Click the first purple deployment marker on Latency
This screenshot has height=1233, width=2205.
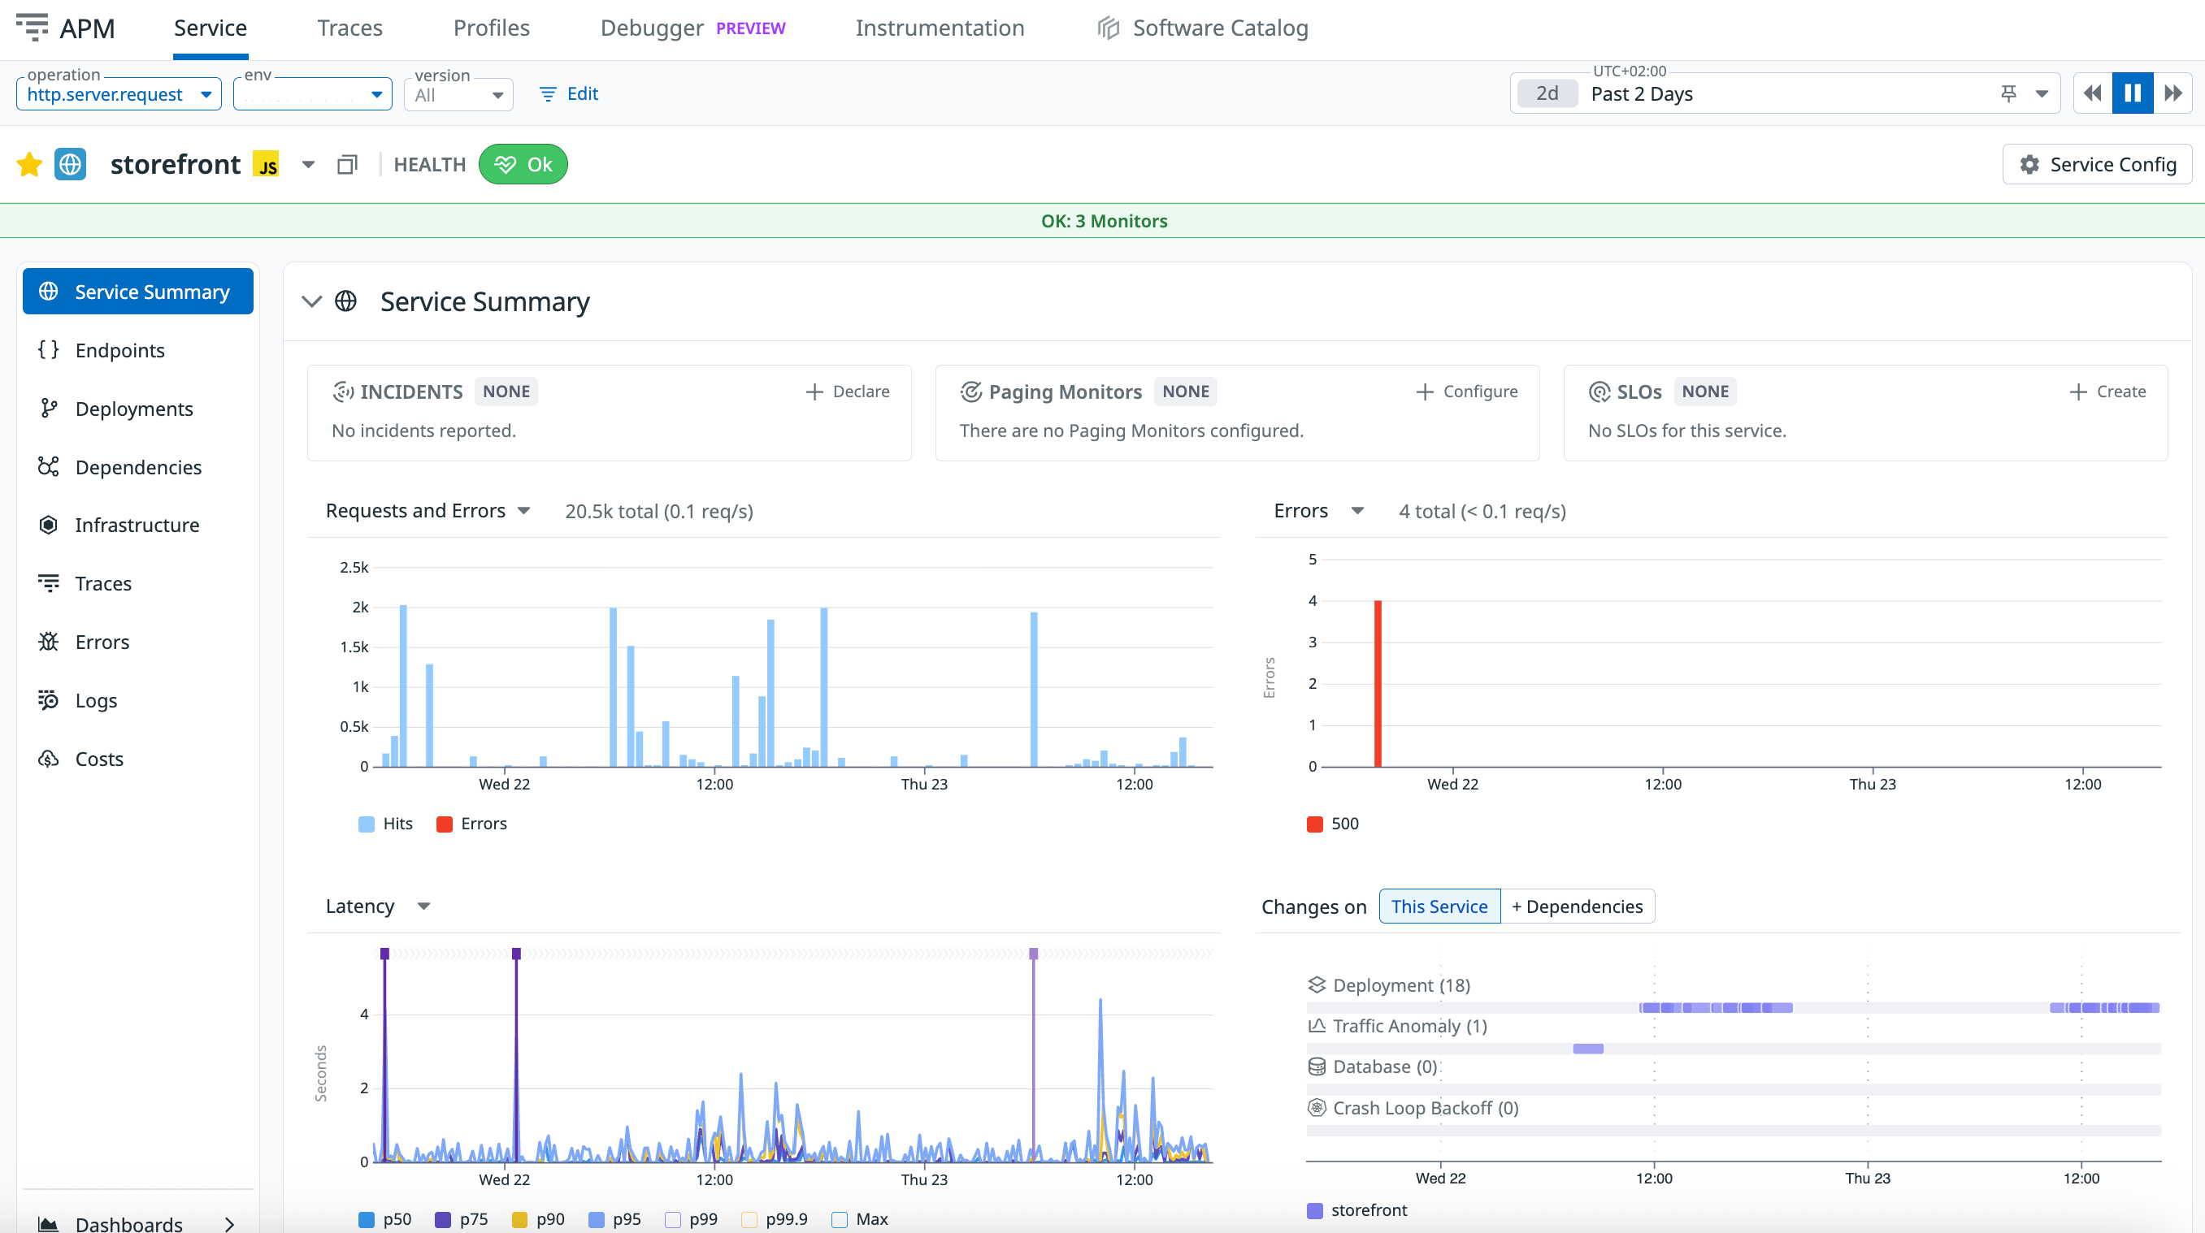[x=384, y=954]
